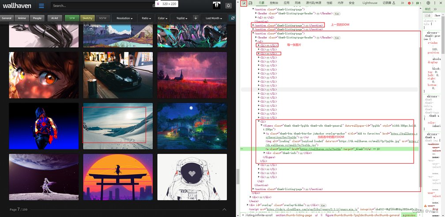Open the user avatar profile menu
This screenshot has height=217, width=445.
coord(216,5)
